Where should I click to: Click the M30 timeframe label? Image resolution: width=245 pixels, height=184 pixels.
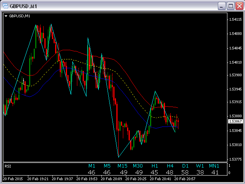tap(138, 166)
